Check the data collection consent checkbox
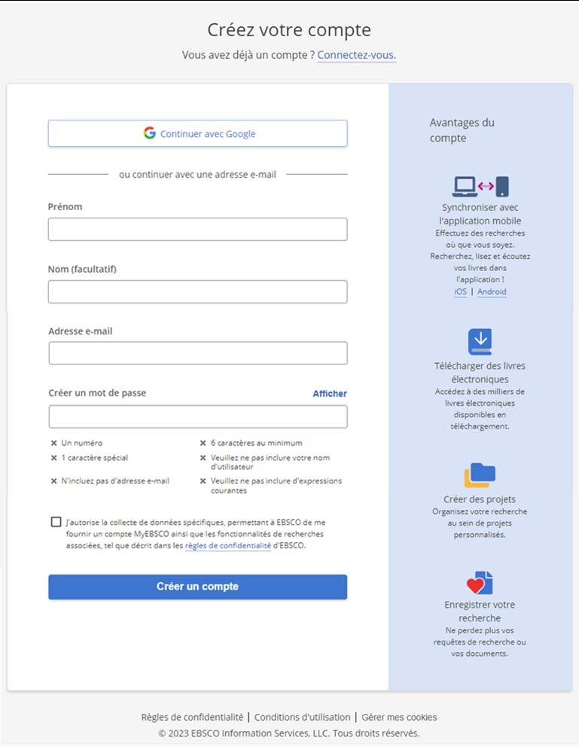The image size is (579, 747). 56,522
